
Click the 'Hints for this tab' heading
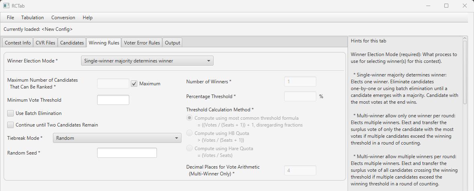368,41
